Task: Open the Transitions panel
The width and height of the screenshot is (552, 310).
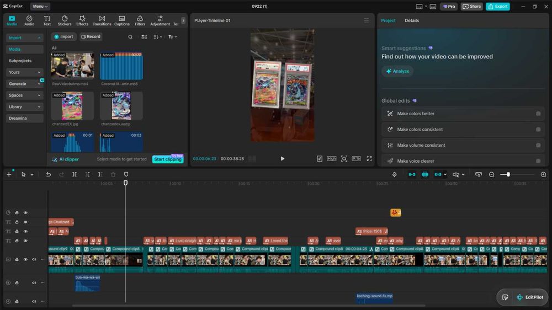Action: (x=102, y=20)
